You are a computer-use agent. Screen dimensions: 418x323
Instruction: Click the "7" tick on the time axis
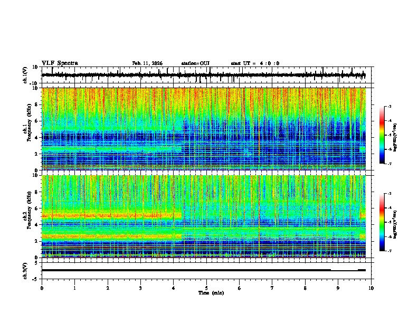pos(272,288)
